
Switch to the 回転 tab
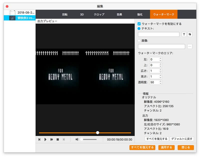coord(65,15)
